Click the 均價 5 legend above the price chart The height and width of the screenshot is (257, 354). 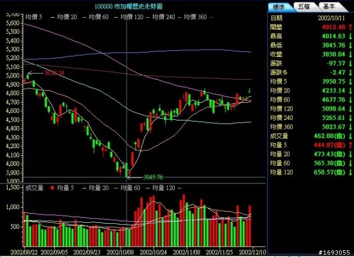coord(34,17)
